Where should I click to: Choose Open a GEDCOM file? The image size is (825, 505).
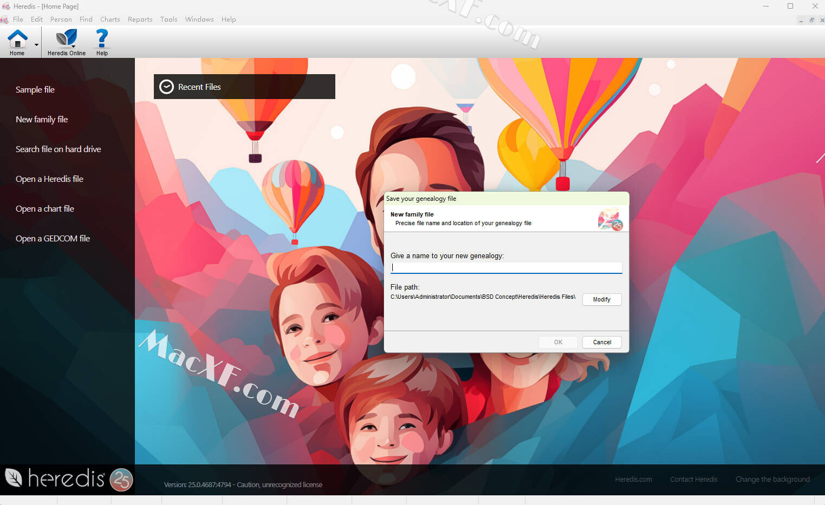tap(53, 239)
